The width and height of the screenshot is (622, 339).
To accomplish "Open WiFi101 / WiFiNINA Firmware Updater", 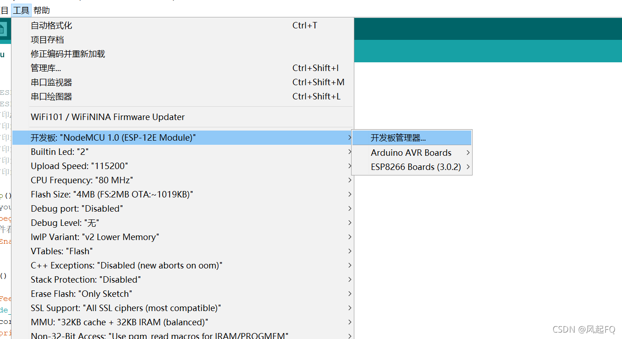I will [108, 117].
